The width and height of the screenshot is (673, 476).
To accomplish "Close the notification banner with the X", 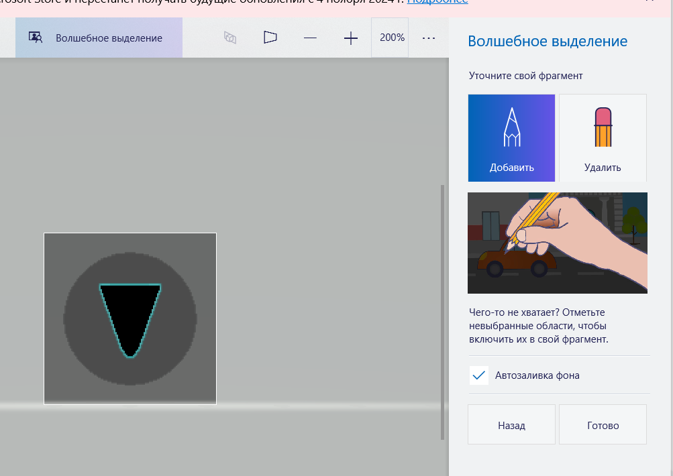I will pyautogui.click(x=648, y=1).
